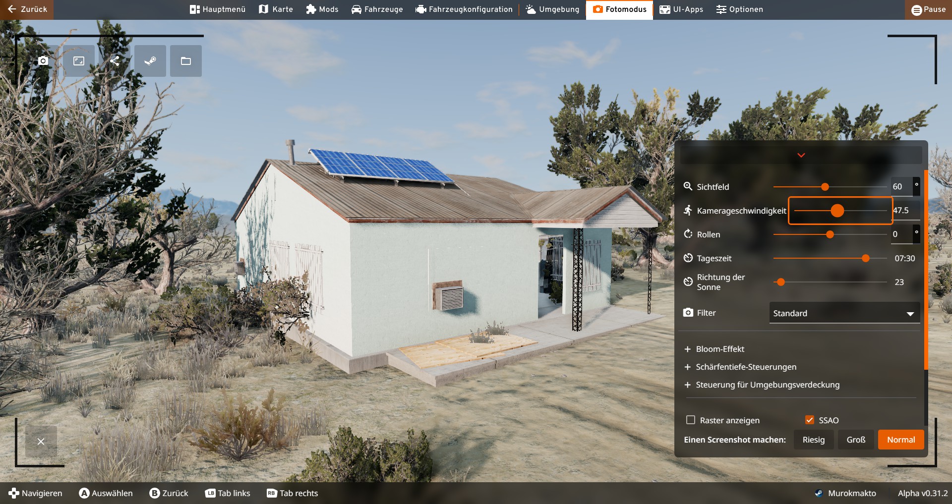This screenshot has width=952, height=504.
Task: Click the fullscreen image icon button
Action: pos(79,61)
